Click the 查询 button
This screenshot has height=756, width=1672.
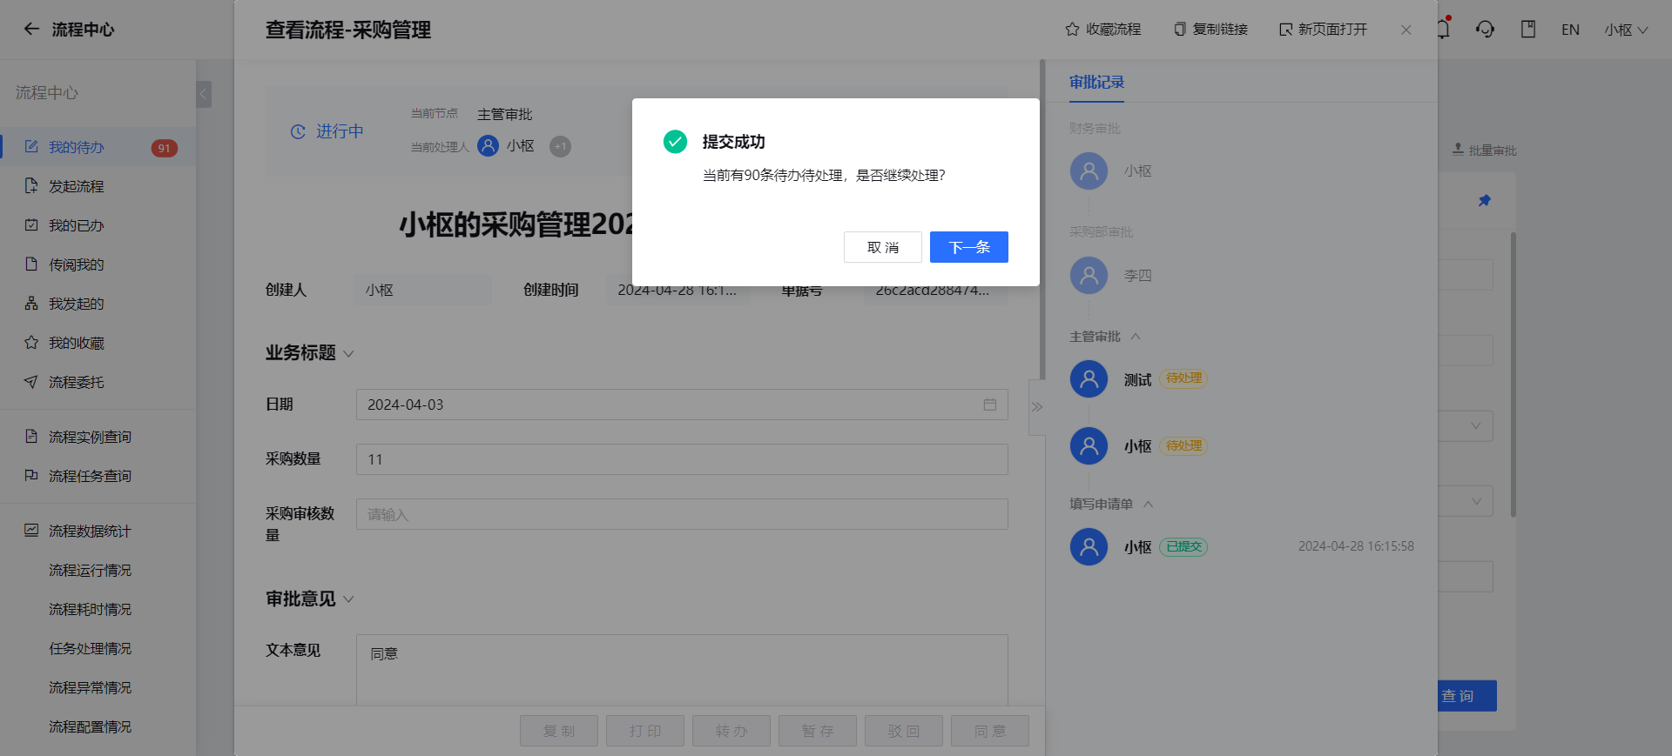[1467, 696]
